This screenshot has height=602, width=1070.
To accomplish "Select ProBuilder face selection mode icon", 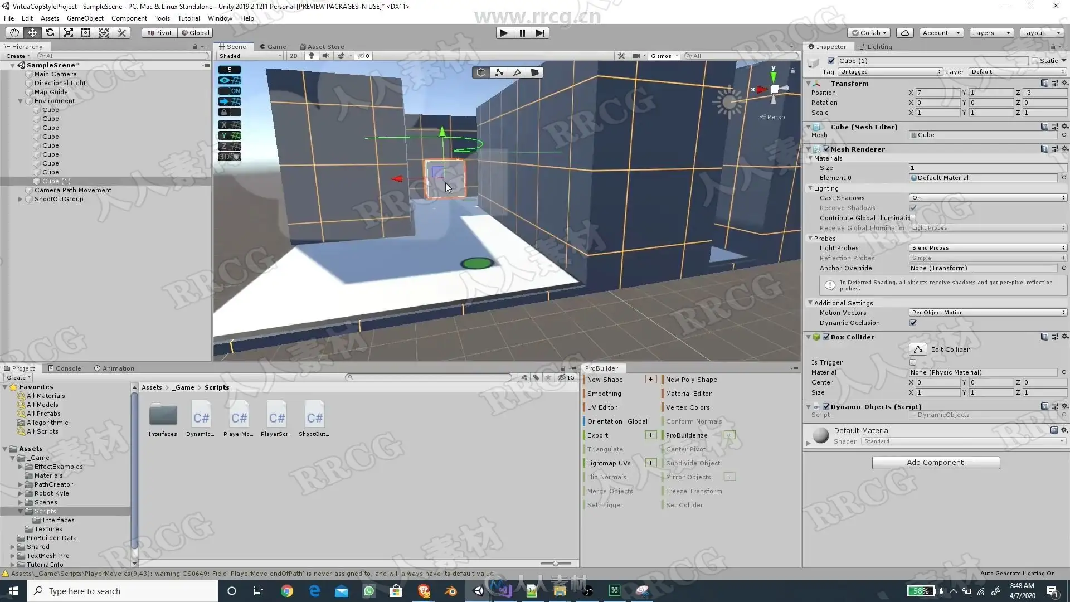I will (535, 72).
